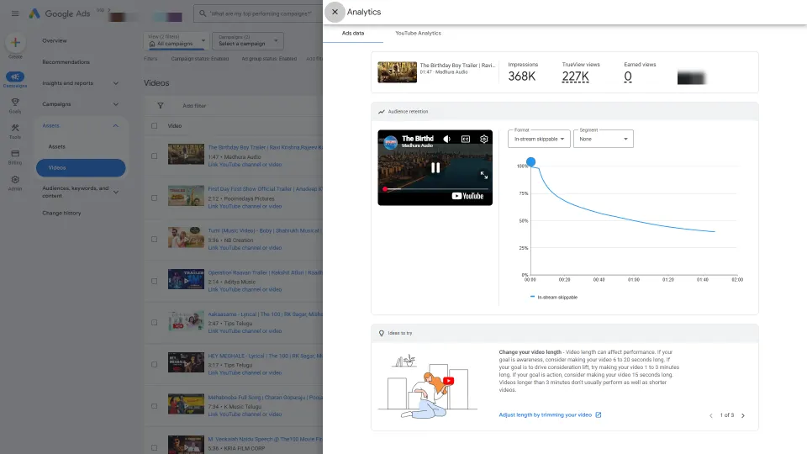807x454 pixels.
Task: Go to previous idea arrow
Action: coord(711,415)
